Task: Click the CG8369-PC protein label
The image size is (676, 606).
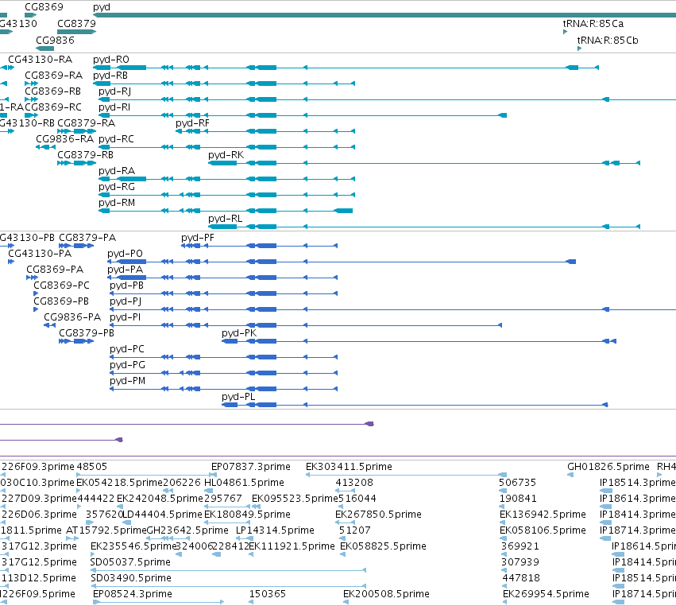Action: coord(62,286)
